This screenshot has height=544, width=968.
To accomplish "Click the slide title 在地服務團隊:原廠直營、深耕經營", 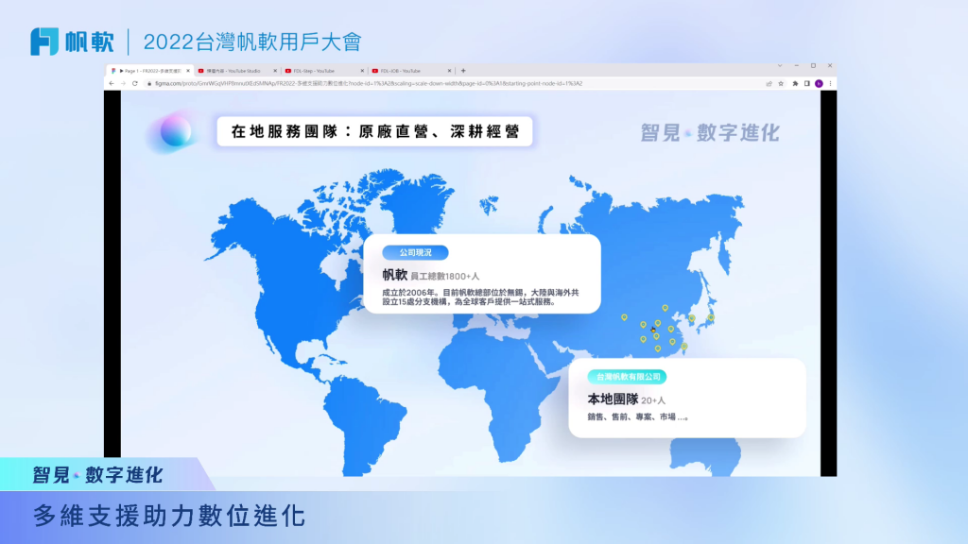I will tap(374, 131).
